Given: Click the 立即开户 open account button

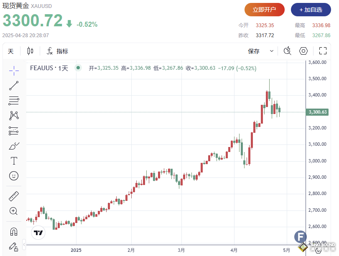Looking at the screenshot, I should 265,10.
